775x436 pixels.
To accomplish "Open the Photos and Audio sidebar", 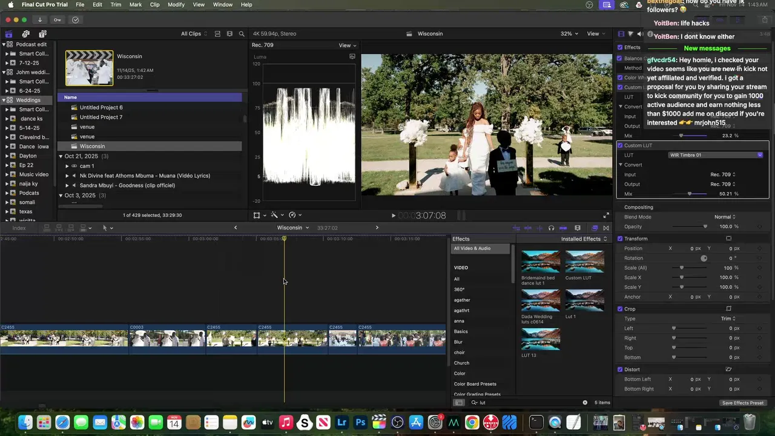I will [25, 34].
